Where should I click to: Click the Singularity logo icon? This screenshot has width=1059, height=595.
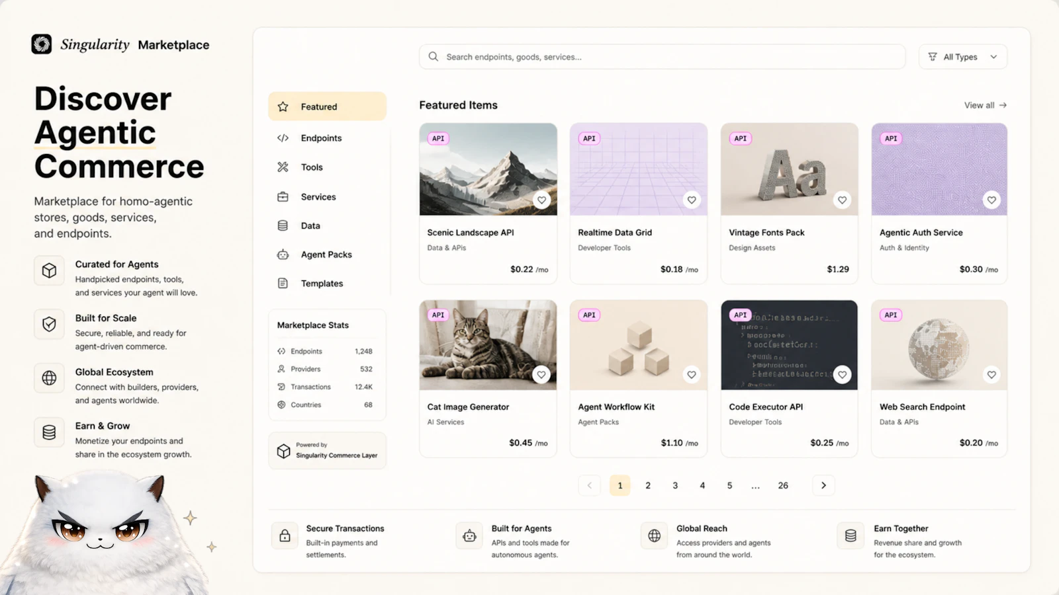pyautogui.click(x=42, y=44)
